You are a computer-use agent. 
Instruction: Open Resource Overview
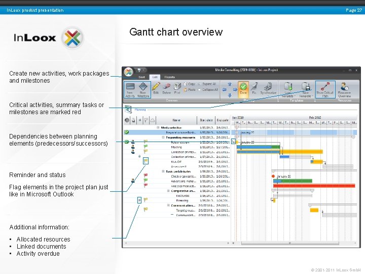[x=344, y=90]
